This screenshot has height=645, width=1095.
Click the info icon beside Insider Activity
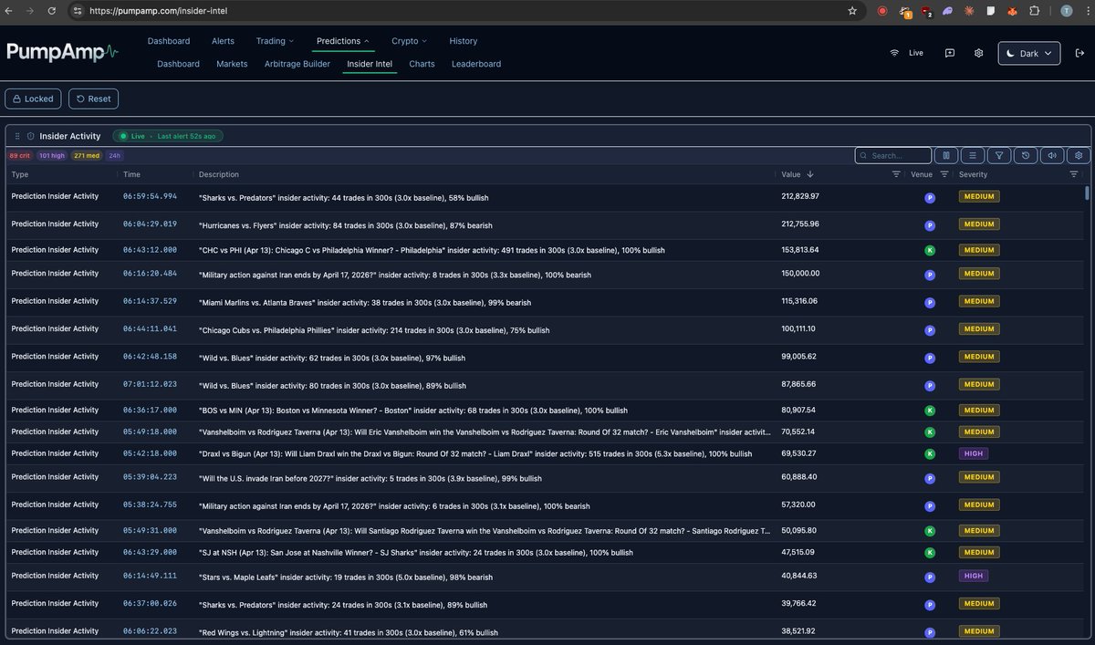pyautogui.click(x=30, y=136)
